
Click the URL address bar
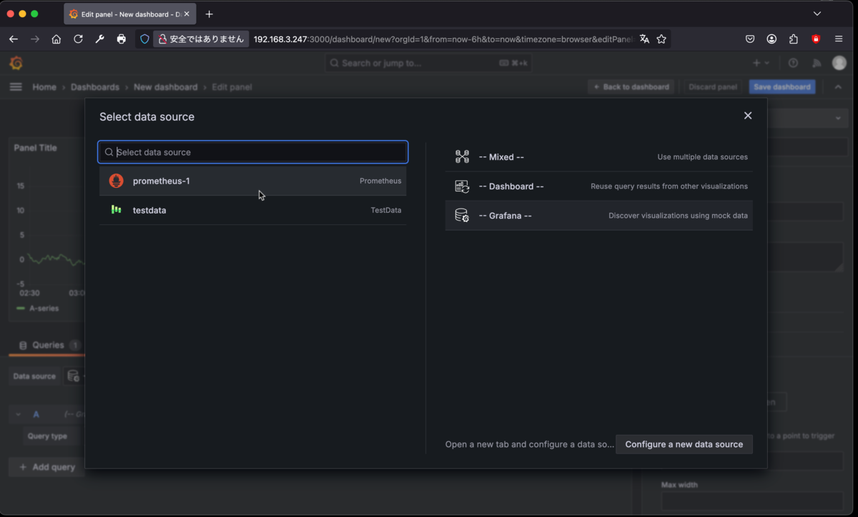pyautogui.click(x=443, y=39)
